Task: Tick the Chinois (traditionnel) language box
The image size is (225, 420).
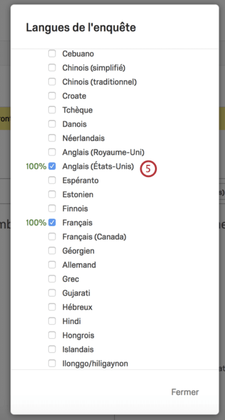Action: tap(52, 82)
